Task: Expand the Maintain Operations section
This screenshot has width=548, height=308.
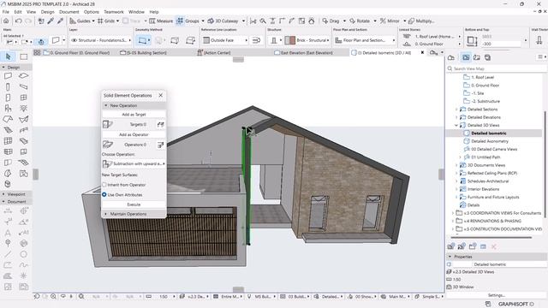Action: coord(106,214)
